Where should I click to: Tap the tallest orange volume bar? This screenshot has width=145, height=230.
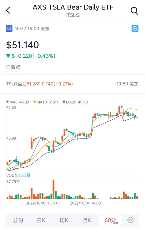(53, 189)
